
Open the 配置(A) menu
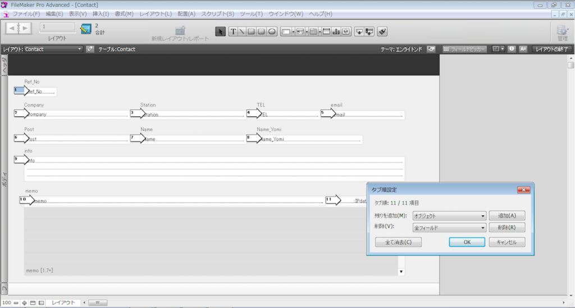pos(186,14)
